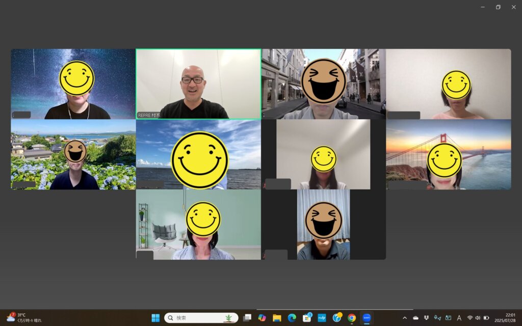
Task: Expand the hidden system tray icons chevron
Action: pos(405,318)
